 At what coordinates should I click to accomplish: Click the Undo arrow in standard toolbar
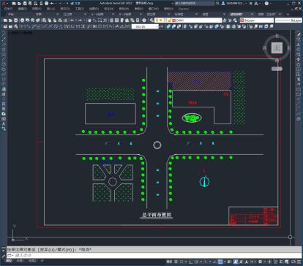pos(72,20)
